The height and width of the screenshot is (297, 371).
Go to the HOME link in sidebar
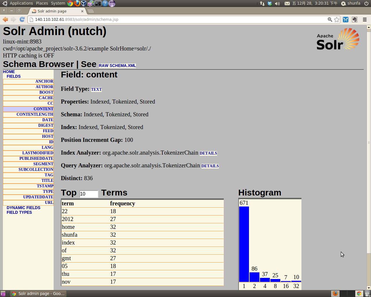[x=9, y=72]
